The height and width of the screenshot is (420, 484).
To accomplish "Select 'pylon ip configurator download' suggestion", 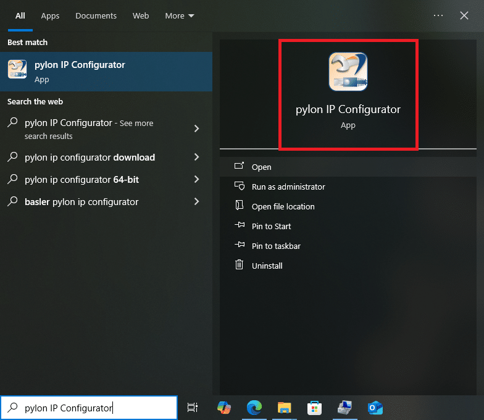I will pyautogui.click(x=106, y=157).
